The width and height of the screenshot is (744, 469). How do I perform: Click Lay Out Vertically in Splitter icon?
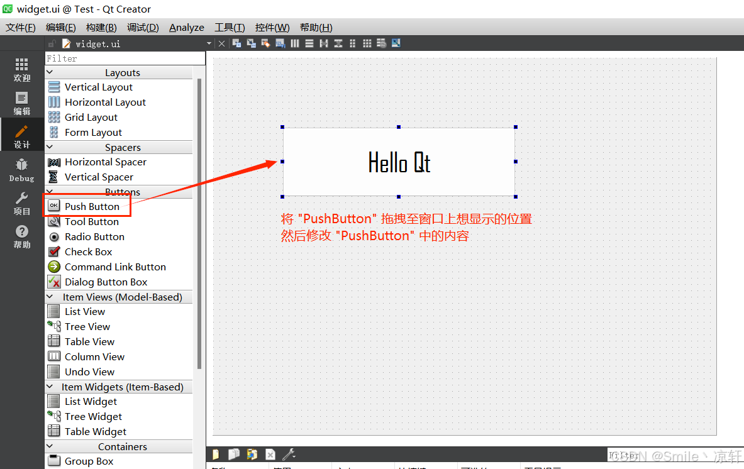pos(338,43)
